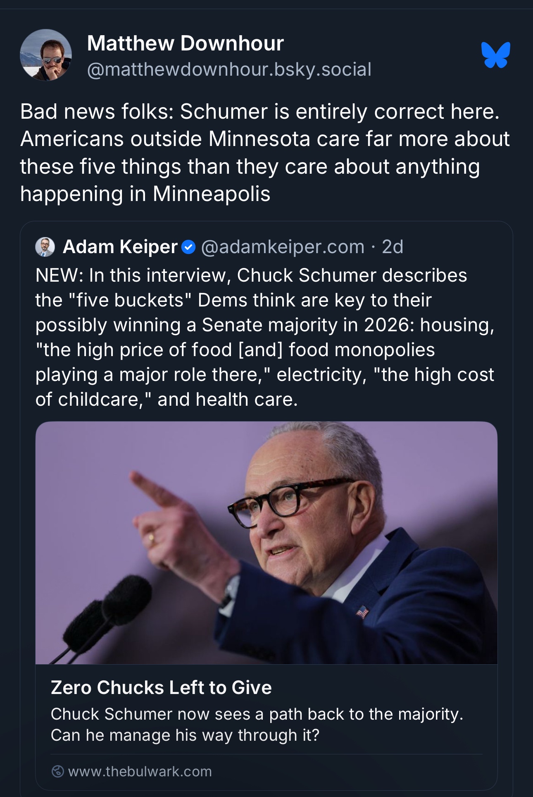This screenshot has height=797, width=533.
Task: Click the globe icon beside thebulwark.com
Action: pos(58,771)
